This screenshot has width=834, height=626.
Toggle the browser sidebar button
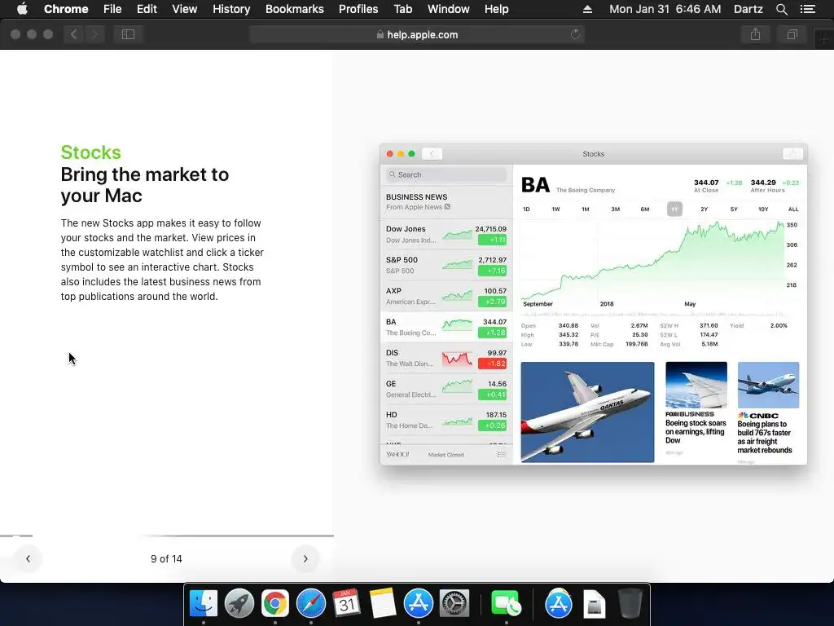tap(128, 34)
